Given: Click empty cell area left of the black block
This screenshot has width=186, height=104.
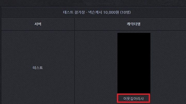Looking at the screenshot, I should pos(96,67).
